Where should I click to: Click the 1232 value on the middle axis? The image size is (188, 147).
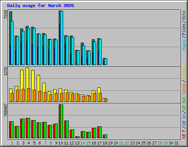[x=6, y=71]
